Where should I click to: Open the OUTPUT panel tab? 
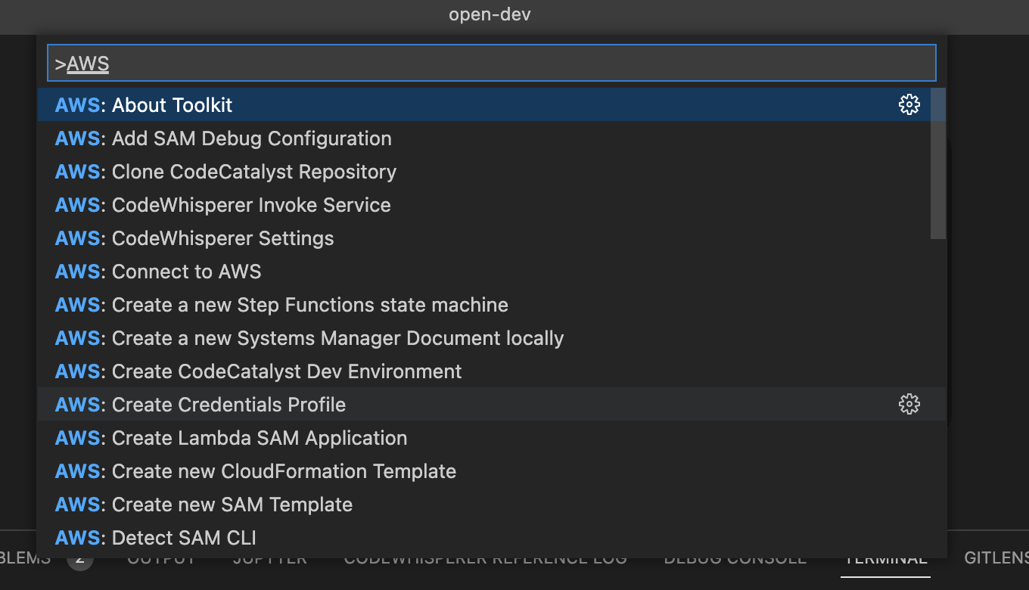[x=160, y=558]
